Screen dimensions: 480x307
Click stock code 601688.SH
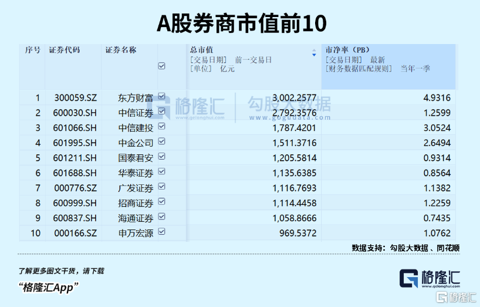click(75, 173)
